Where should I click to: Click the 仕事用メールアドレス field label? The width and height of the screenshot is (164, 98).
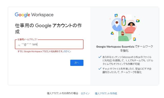coord(27,40)
